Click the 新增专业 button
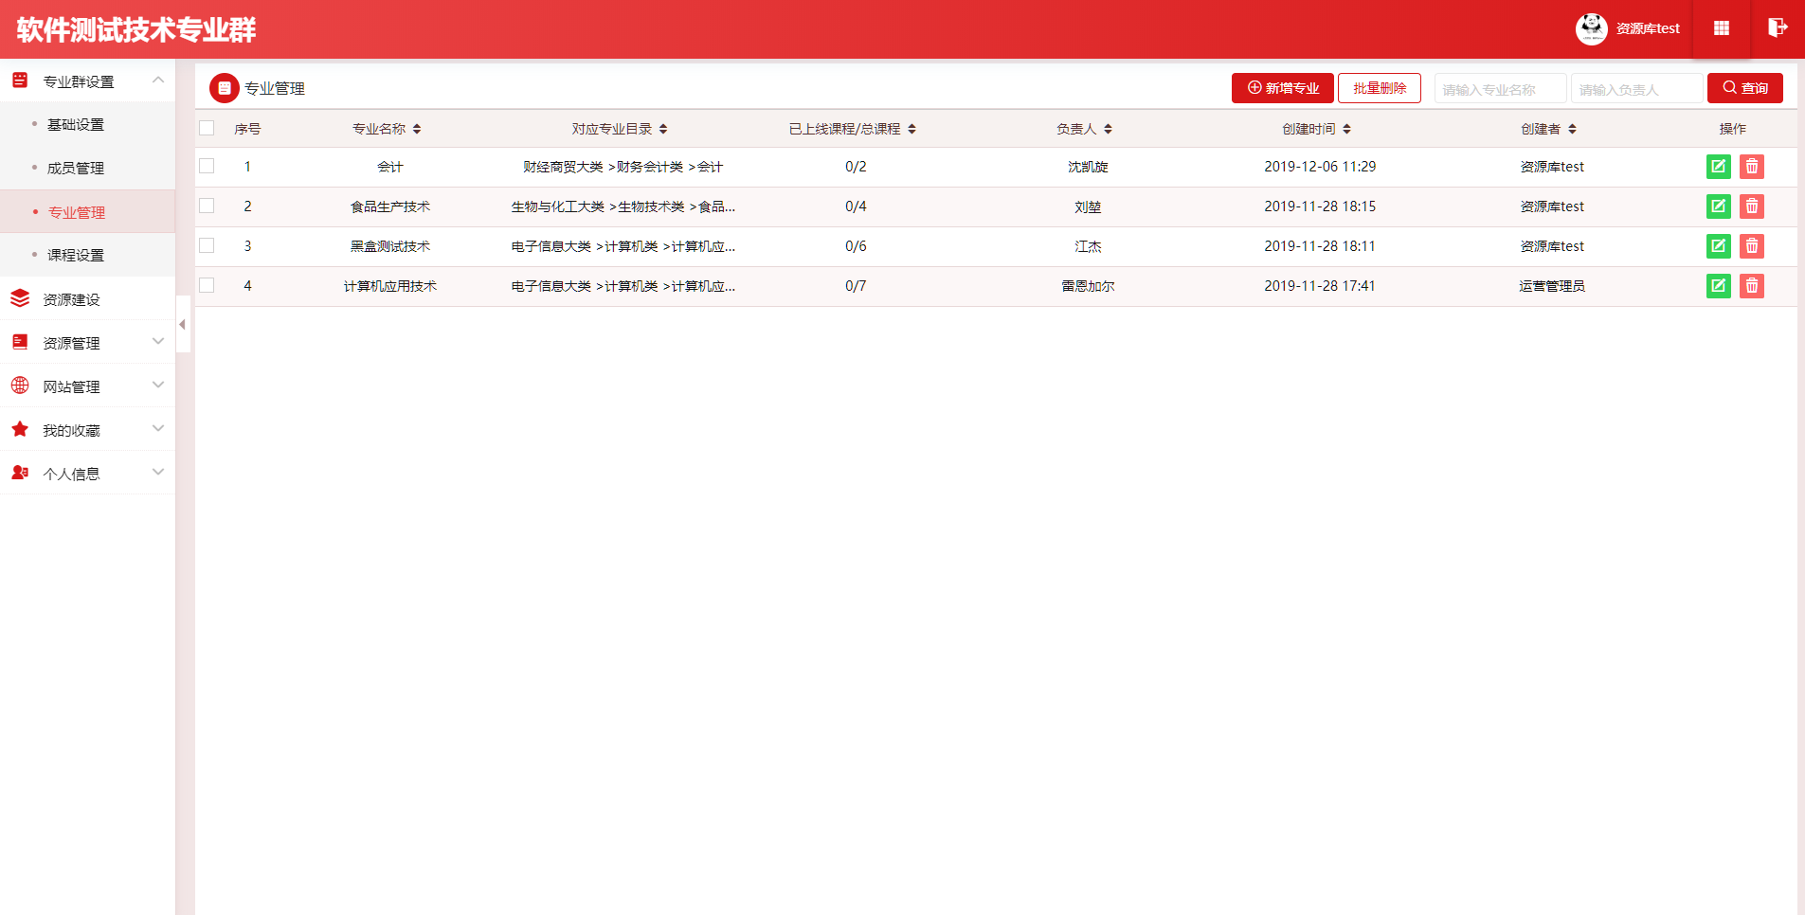 coord(1283,88)
